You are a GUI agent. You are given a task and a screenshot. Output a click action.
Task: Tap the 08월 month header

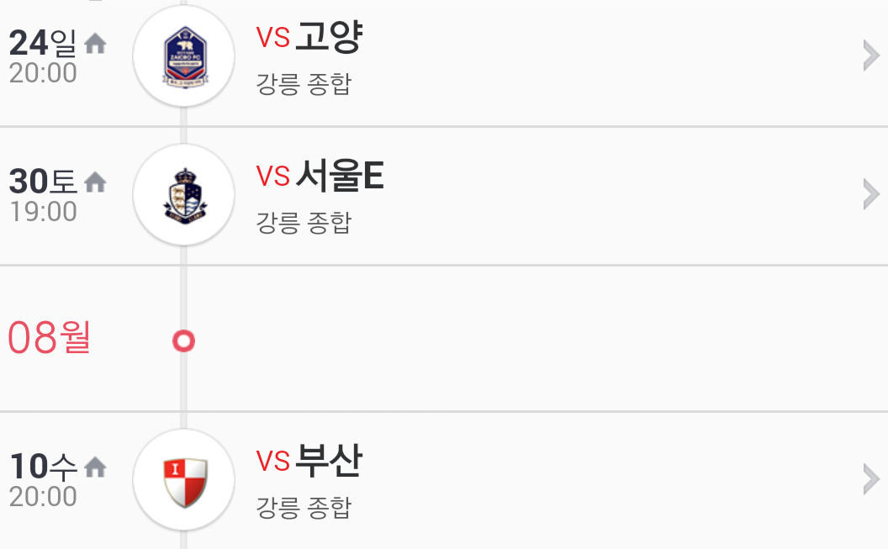(x=50, y=337)
